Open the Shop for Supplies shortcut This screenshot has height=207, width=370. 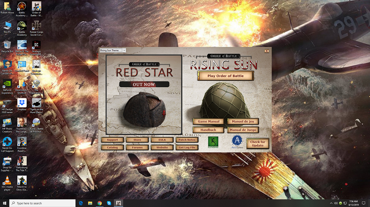[7, 164]
